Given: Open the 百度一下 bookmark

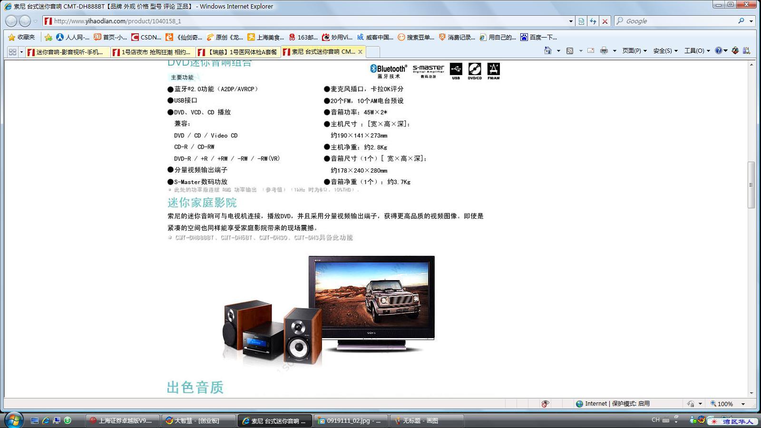Looking at the screenshot, I should click(538, 37).
